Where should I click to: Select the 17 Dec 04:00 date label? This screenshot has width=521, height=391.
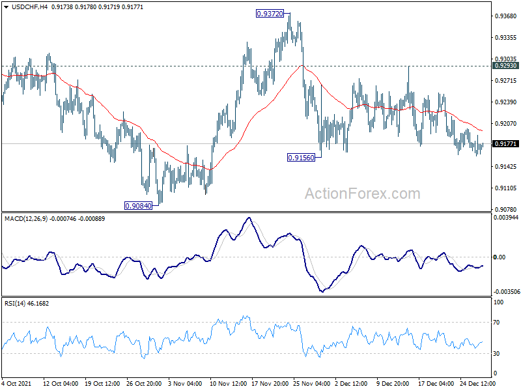[x=436, y=383]
